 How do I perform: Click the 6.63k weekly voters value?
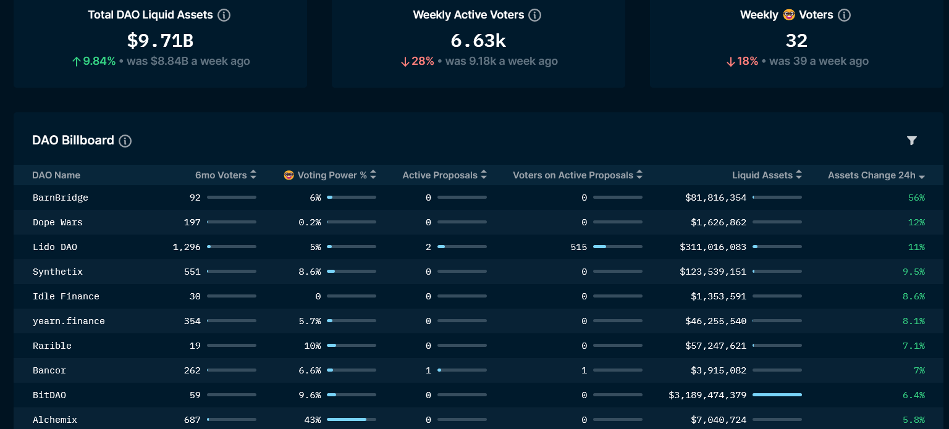478,41
